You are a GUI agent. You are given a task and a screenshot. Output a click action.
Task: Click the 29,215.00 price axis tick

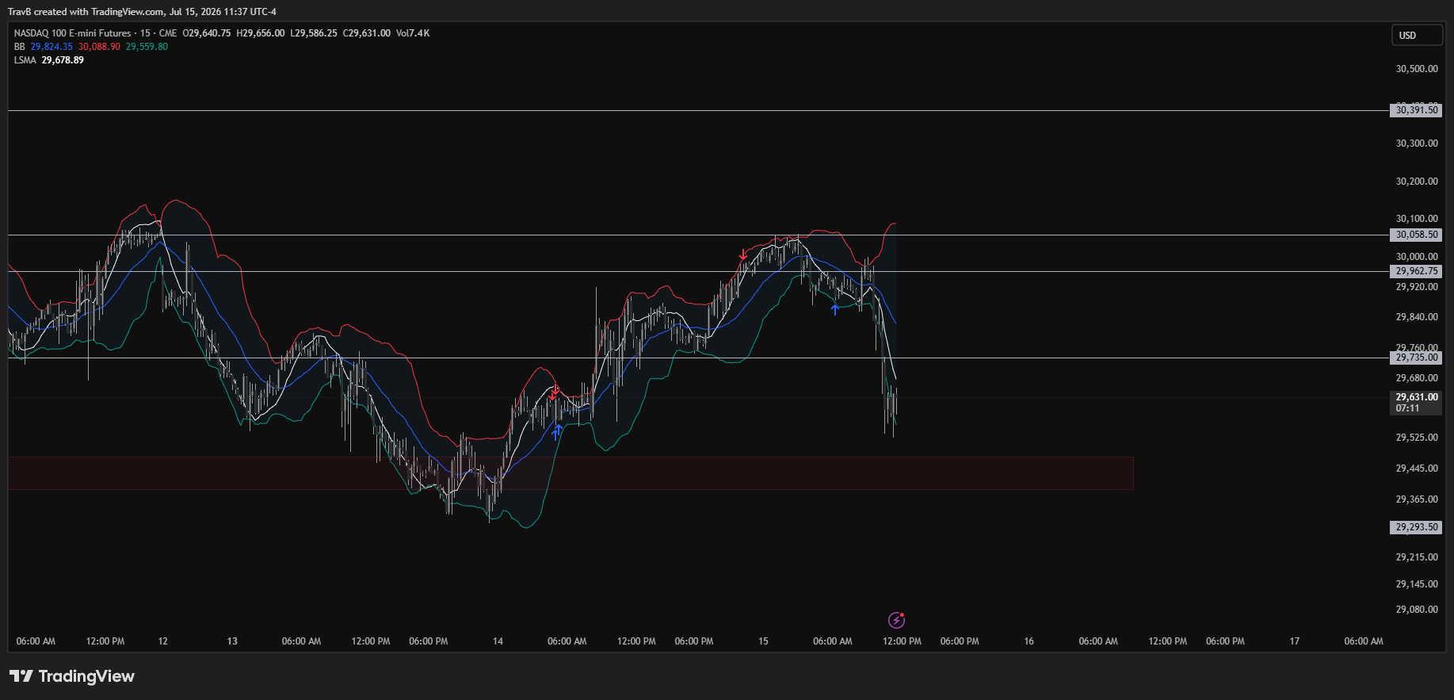tap(1417, 557)
